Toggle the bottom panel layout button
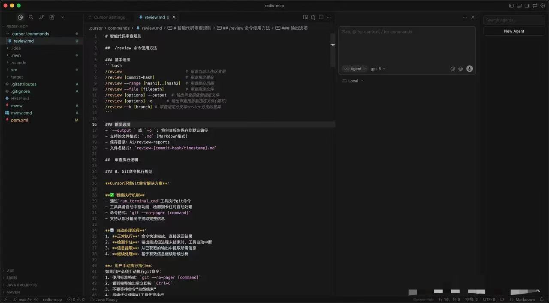The width and height of the screenshot is (549, 303). click(x=519, y=6)
